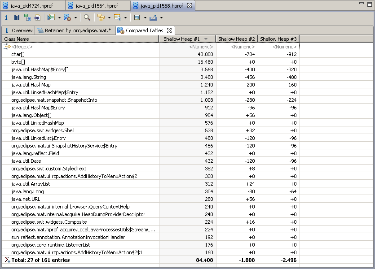Switch to java_pid1564.hprof editor tab
Screen dimensions: 375x269
(x=97, y=5)
